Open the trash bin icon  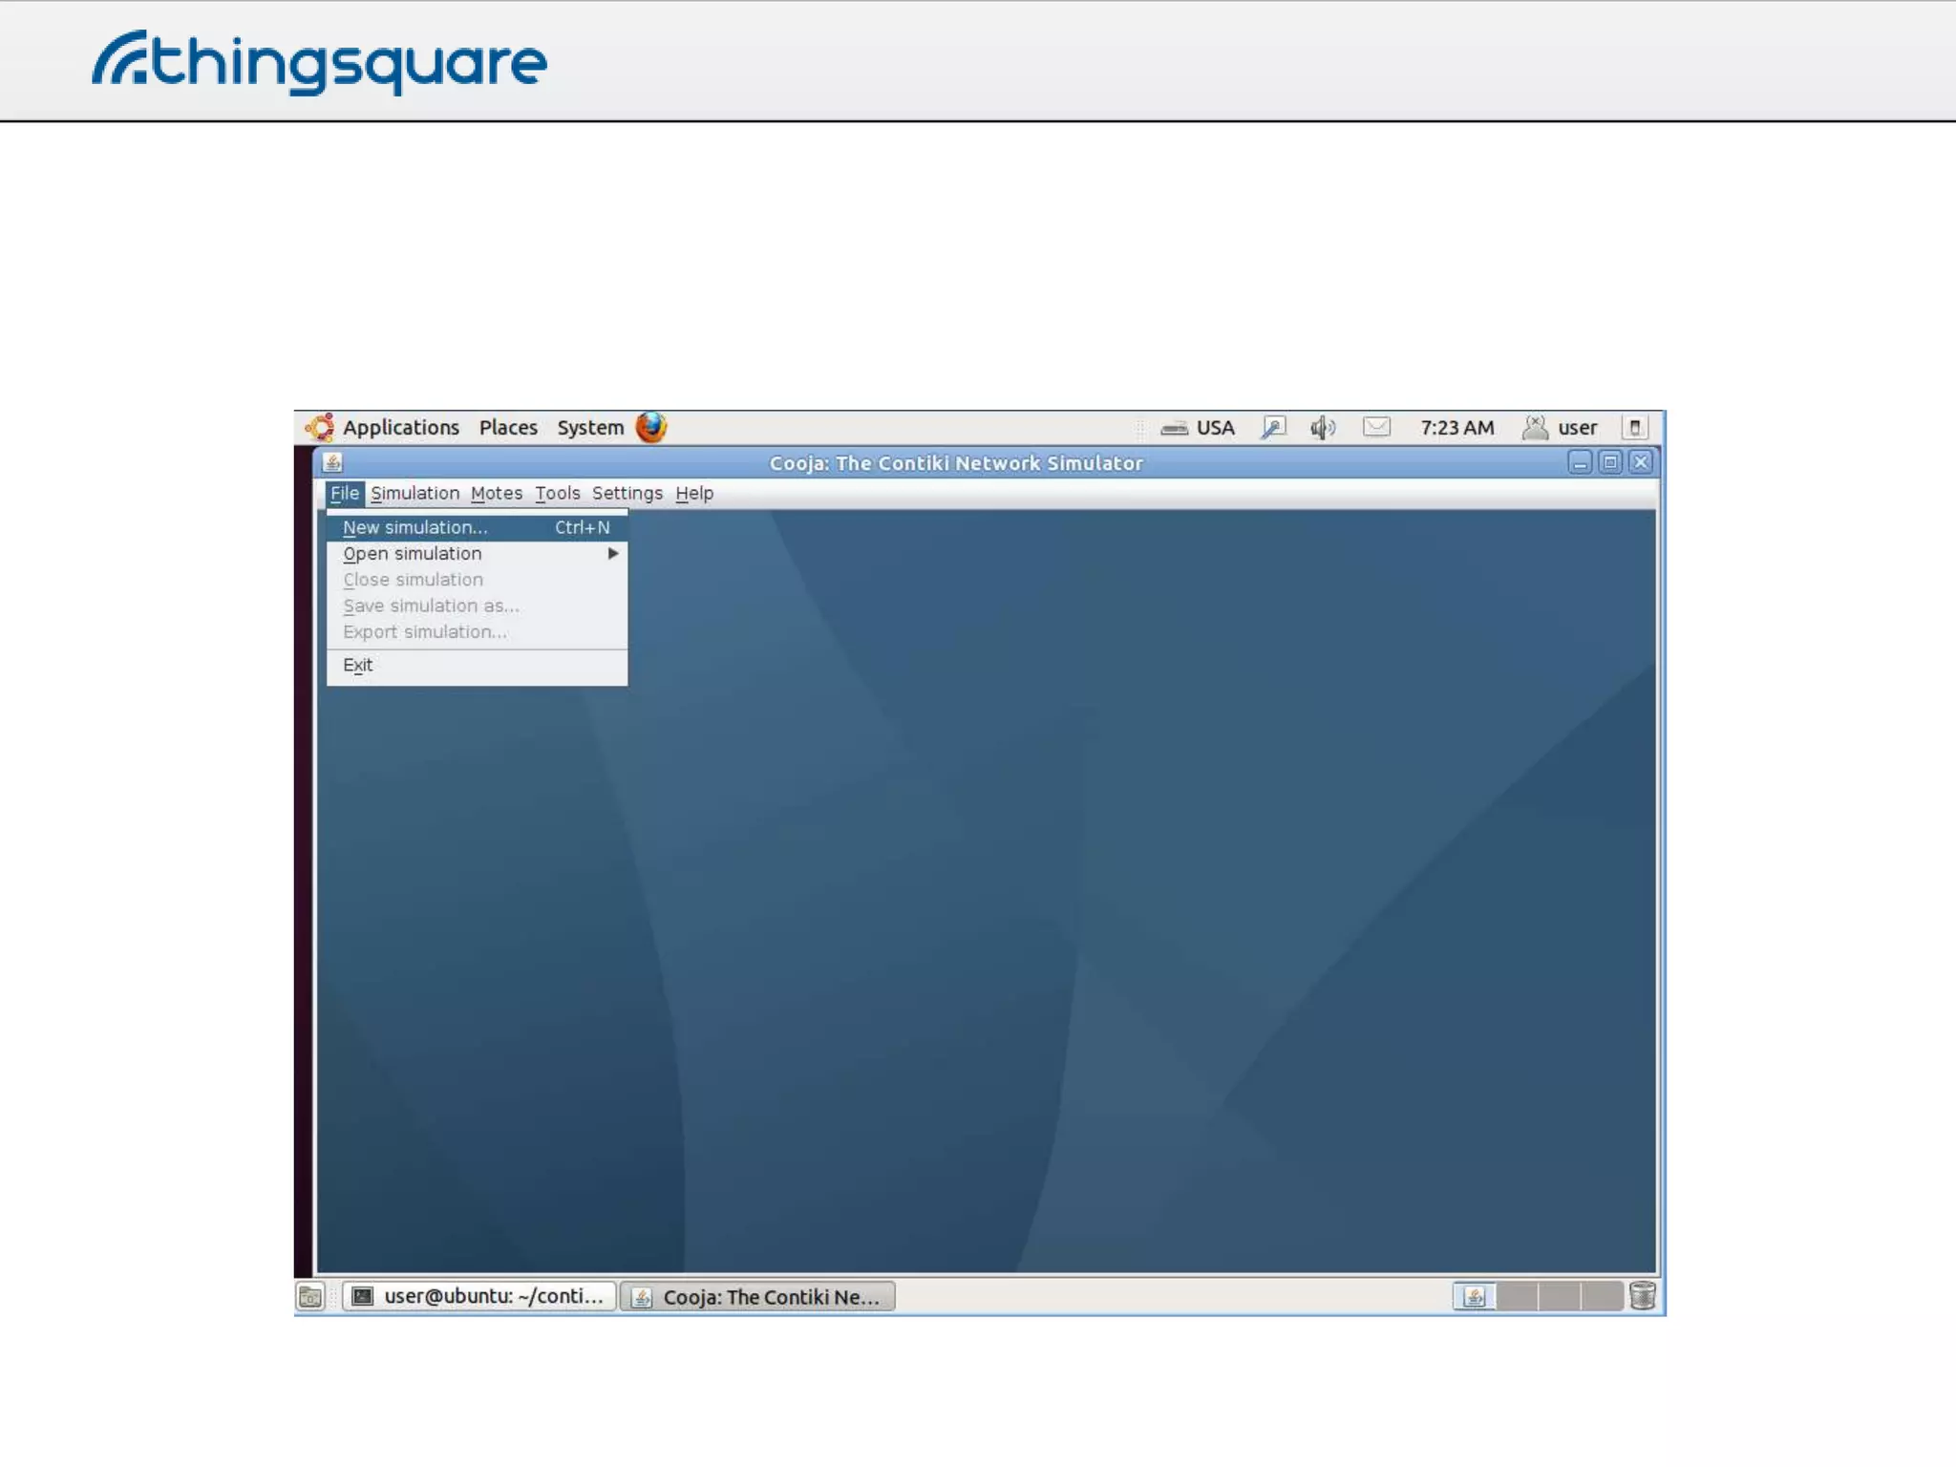[x=1643, y=1296]
